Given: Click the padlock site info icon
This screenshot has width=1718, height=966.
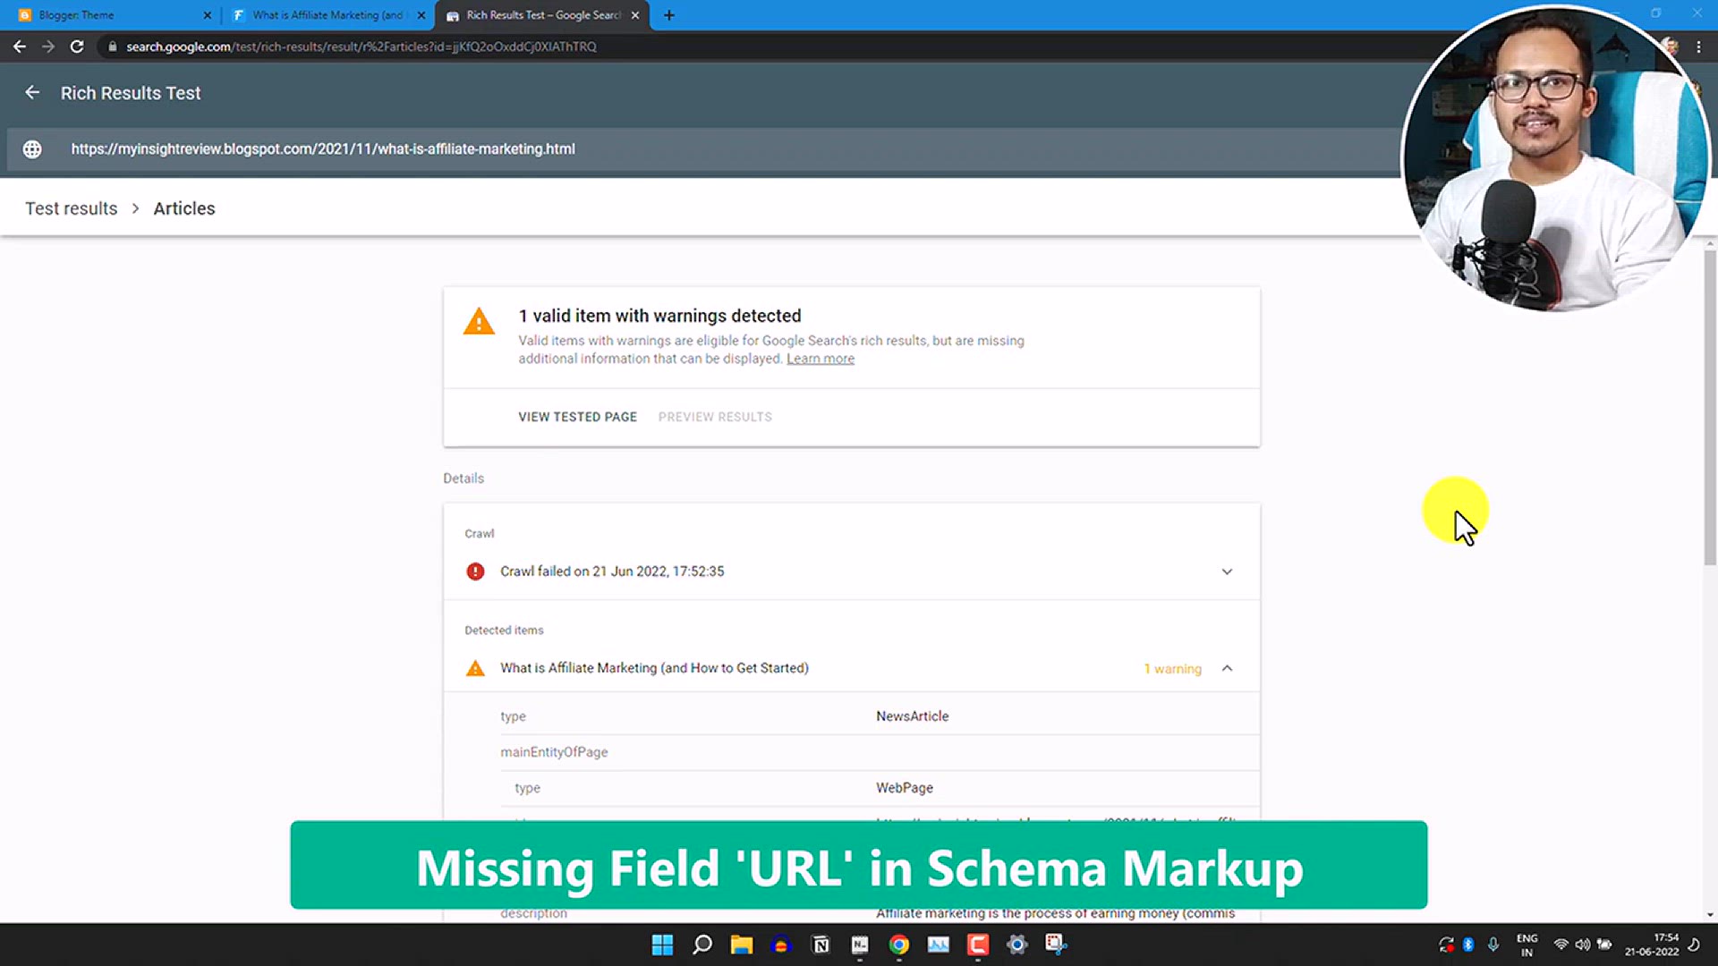Looking at the screenshot, I should (x=112, y=47).
